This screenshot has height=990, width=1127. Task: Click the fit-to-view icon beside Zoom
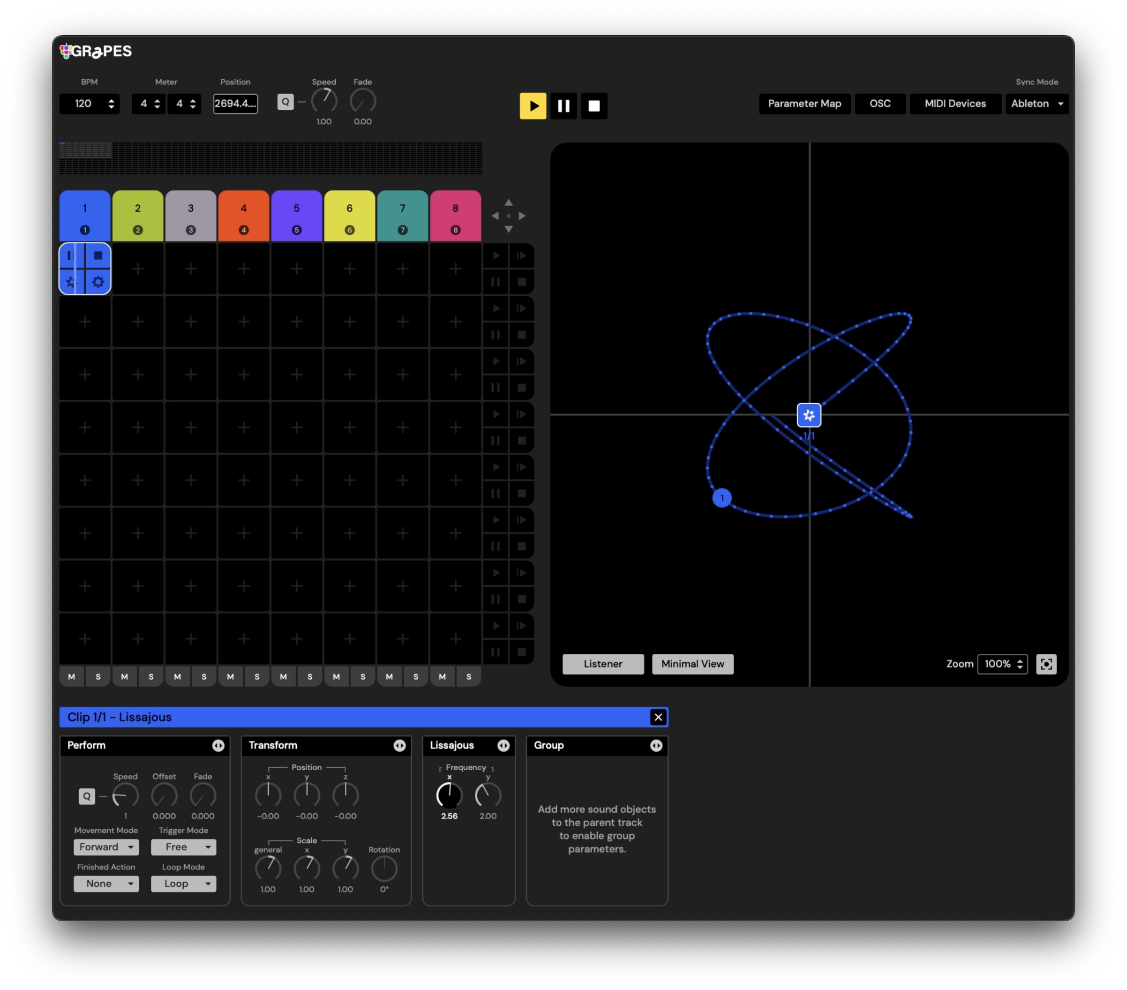(1046, 664)
